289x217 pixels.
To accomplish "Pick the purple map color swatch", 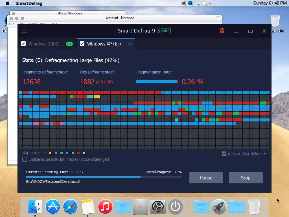I will [x=56, y=153].
